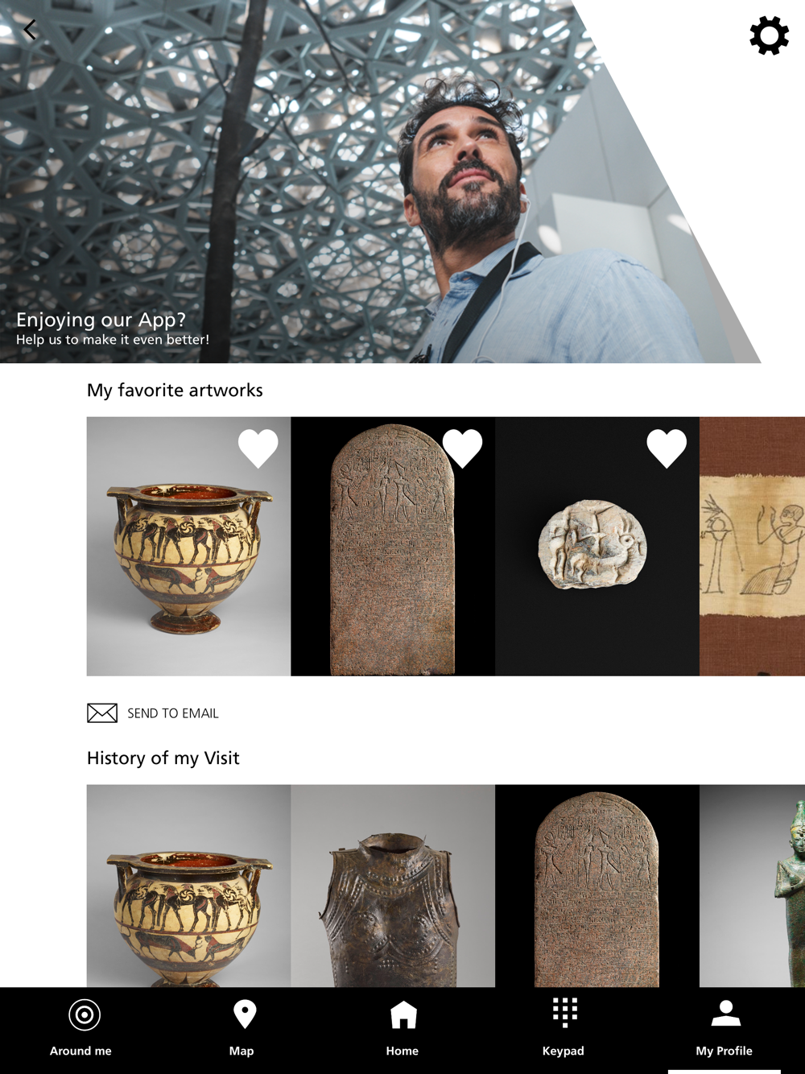Screen dimensions: 805x1074
Task: Switch to the Map tab label
Action: pos(242,1051)
